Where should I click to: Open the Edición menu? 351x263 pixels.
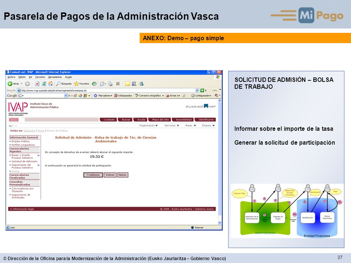click(x=22, y=77)
